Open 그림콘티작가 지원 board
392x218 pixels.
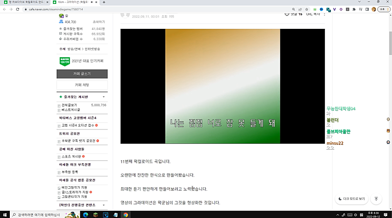tap(74, 197)
